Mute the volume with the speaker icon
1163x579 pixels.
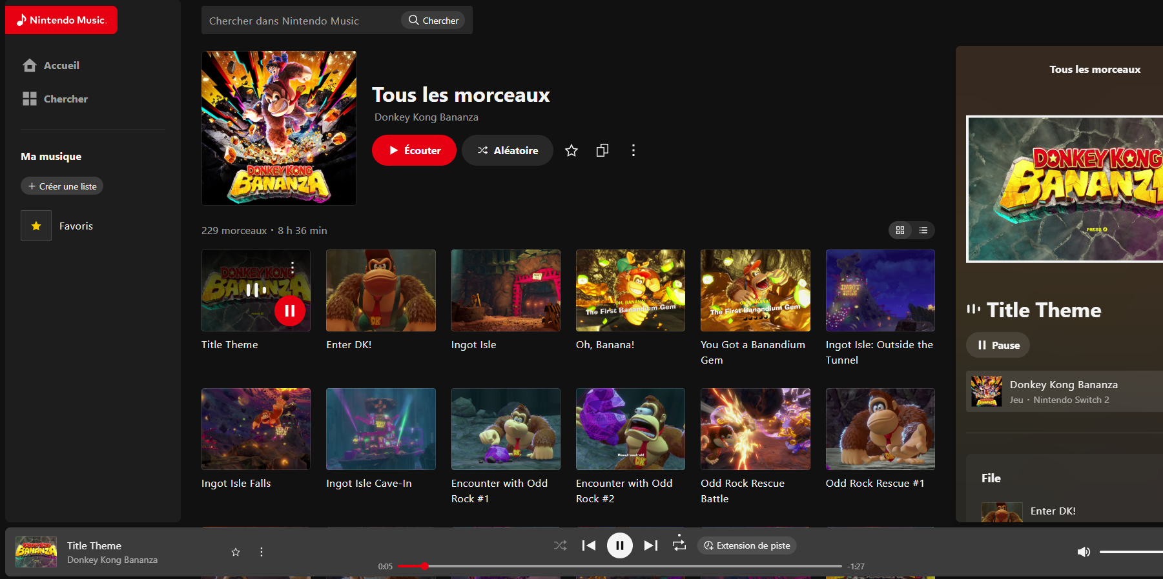tap(1084, 552)
